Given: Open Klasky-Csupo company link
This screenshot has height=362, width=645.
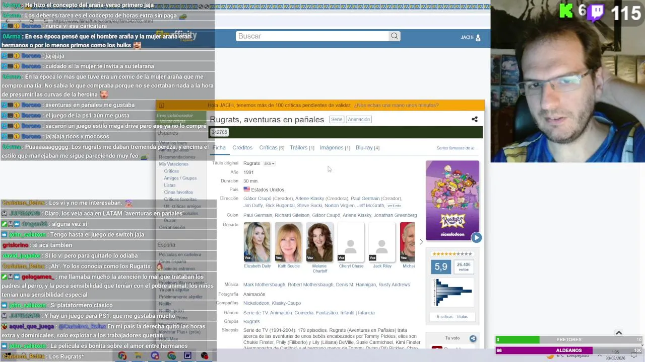Looking at the screenshot, I should click(286, 303).
